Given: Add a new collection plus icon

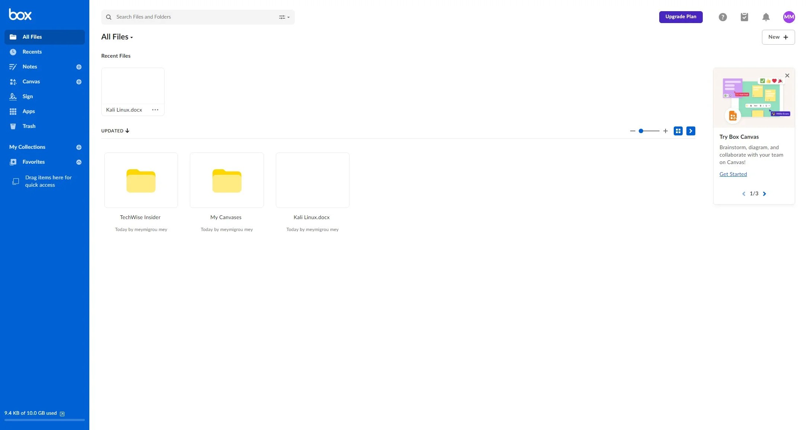Looking at the screenshot, I should 79,147.
